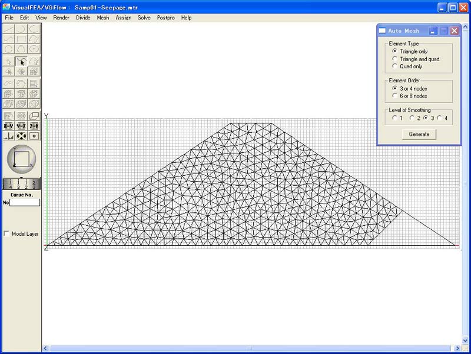
Task: Switch to Z-X plane view icon
Action: click(34, 125)
